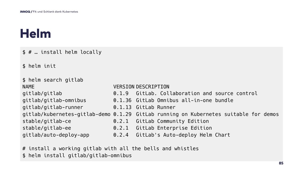Select the stable/gitlab-ce chart name
The height and width of the screenshot is (170, 303).
click(47, 121)
